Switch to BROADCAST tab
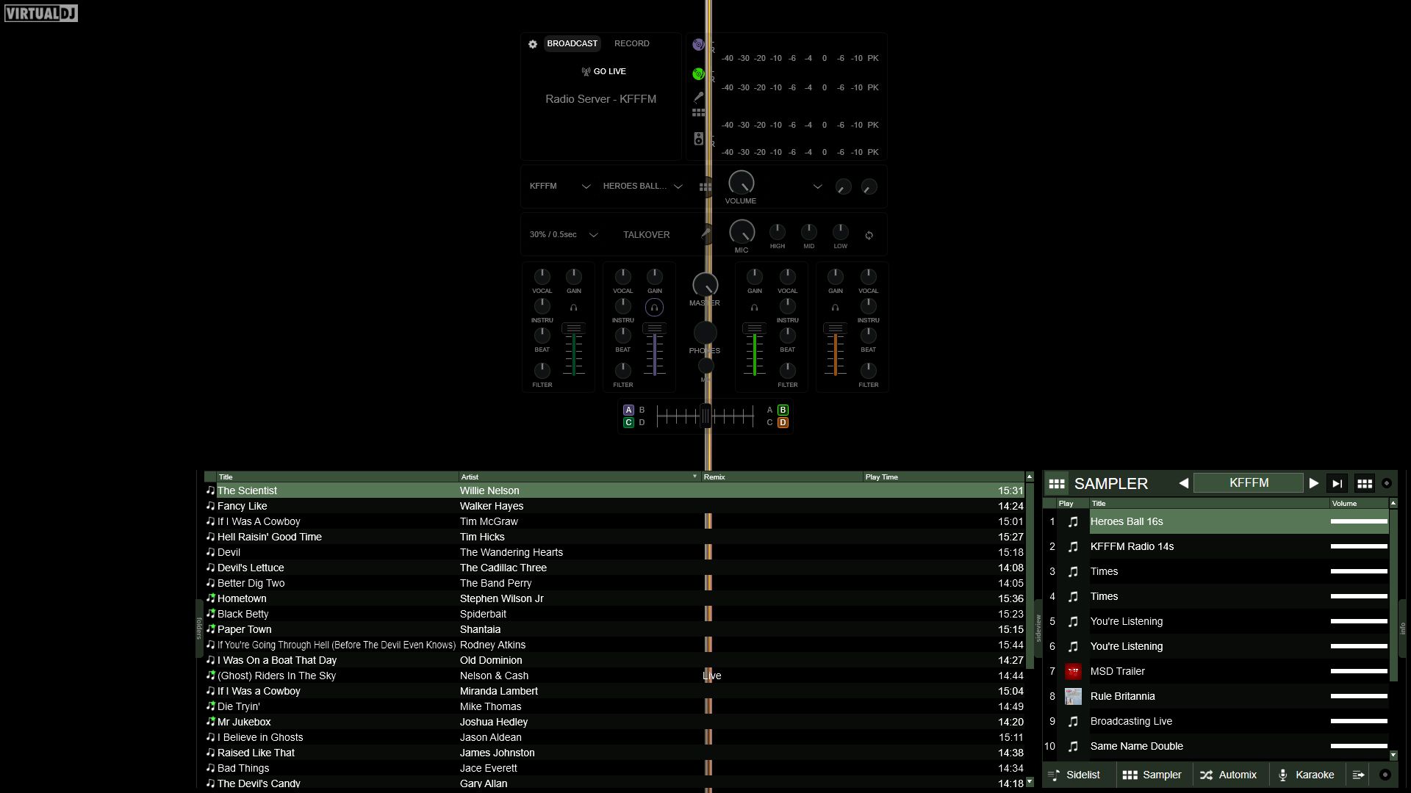 (572, 44)
